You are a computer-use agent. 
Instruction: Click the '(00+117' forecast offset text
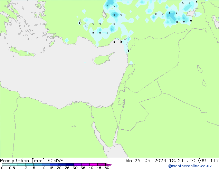click(x=208, y=161)
